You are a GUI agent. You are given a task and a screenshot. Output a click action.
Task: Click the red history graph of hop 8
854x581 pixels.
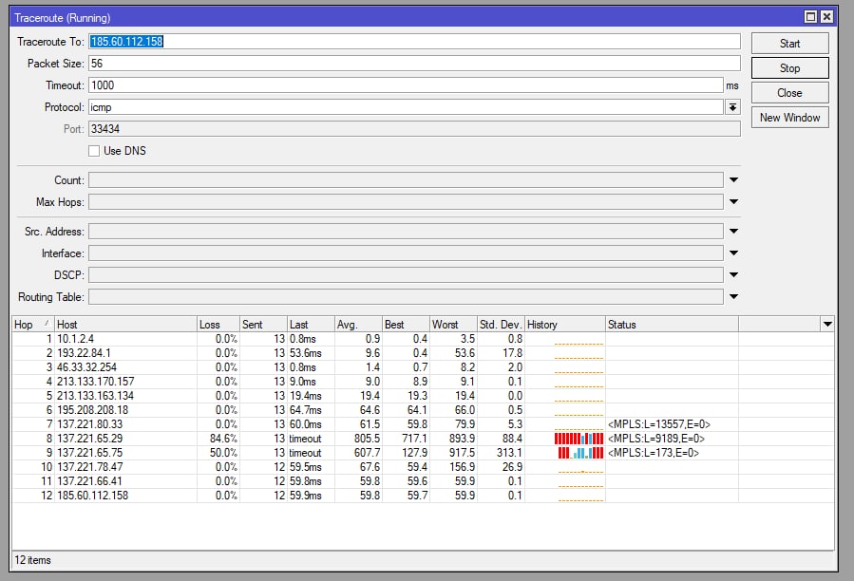click(579, 439)
